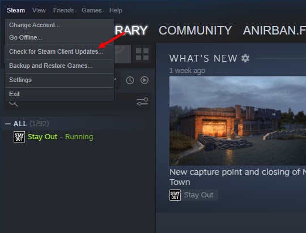The width and height of the screenshot is (306, 233).
Task: Open the ANIRBAN profile tab
Action: pyautogui.click(x=274, y=31)
